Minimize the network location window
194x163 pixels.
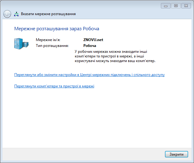tap(165, 6)
